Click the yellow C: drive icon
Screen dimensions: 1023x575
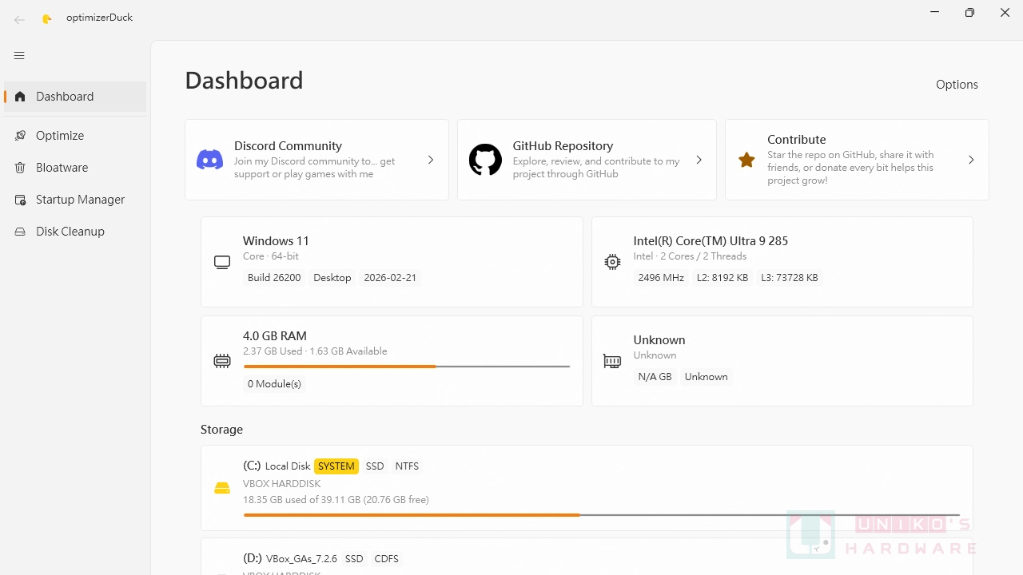click(x=222, y=488)
